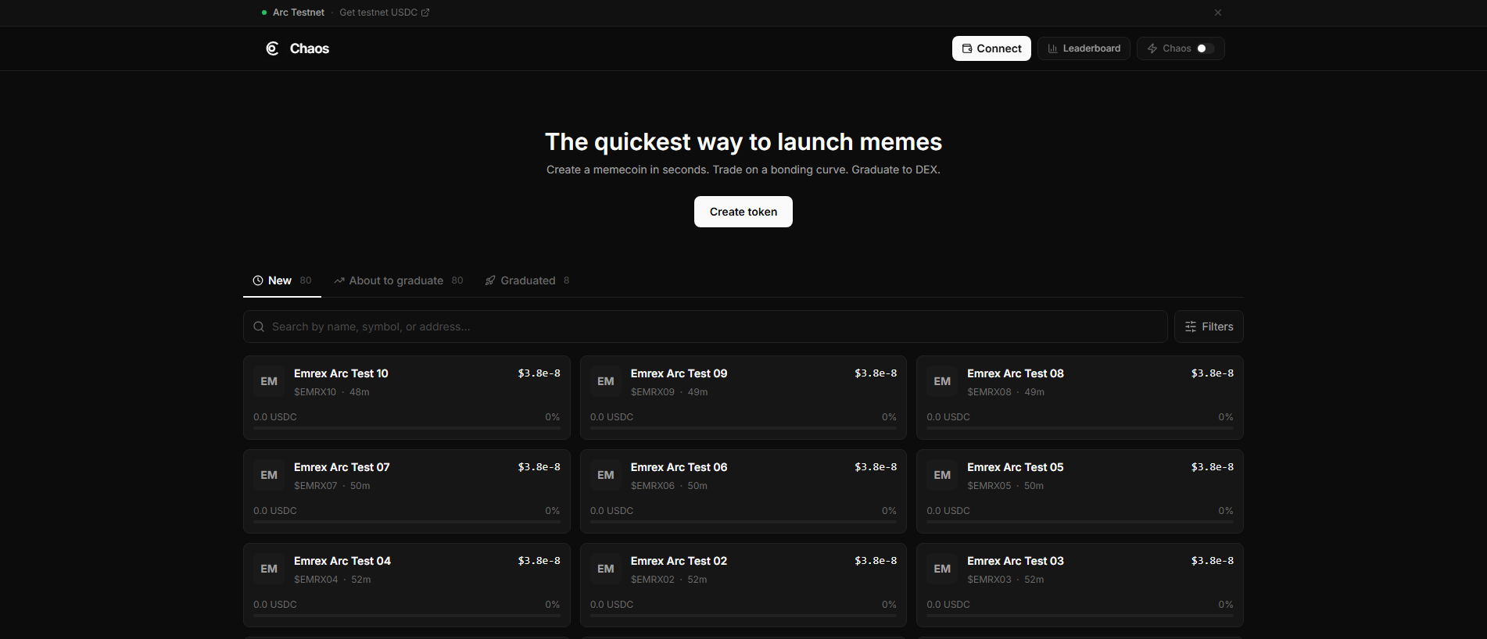Click the Chaos logo icon

[x=272, y=48]
